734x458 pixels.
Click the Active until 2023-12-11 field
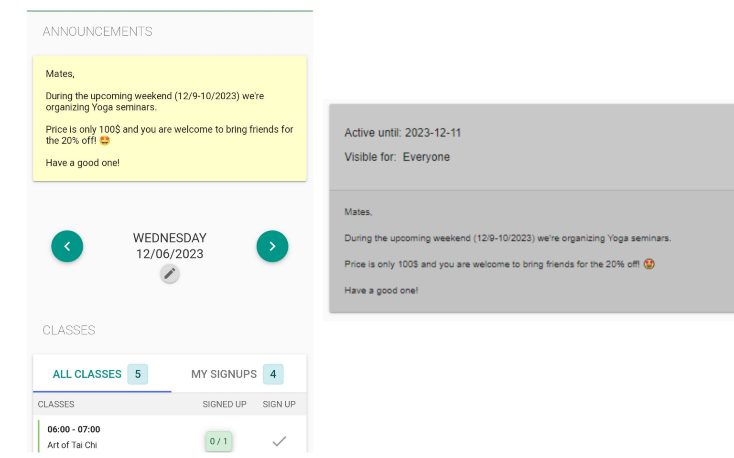pyautogui.click(x=402, y=133)
